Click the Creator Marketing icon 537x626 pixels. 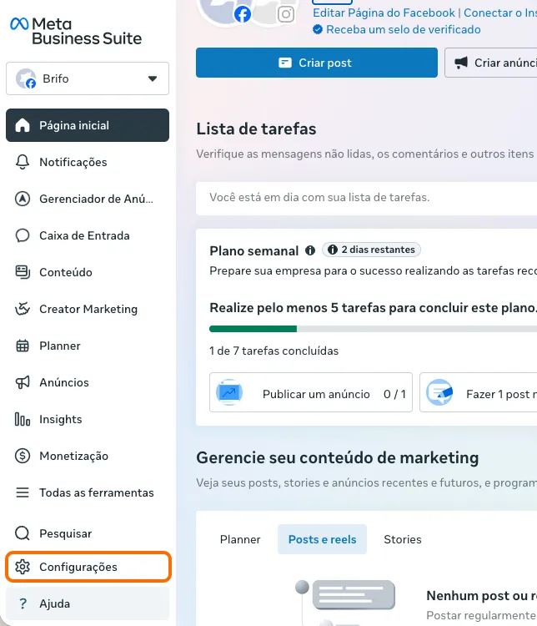pos(23,309)
